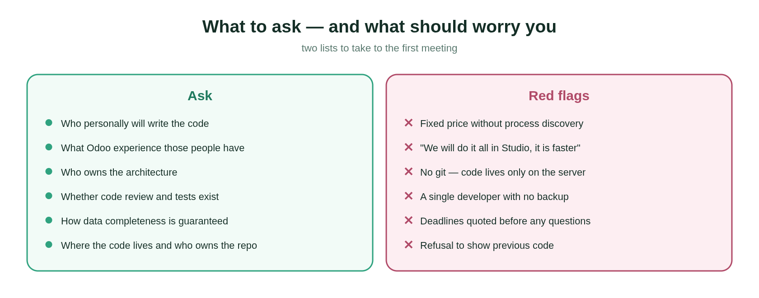This screenshot has height=298, width=759.
Task: Click the green bullet beside "How data completeness is guaranteed"
Action: click(x=49, y=220)
